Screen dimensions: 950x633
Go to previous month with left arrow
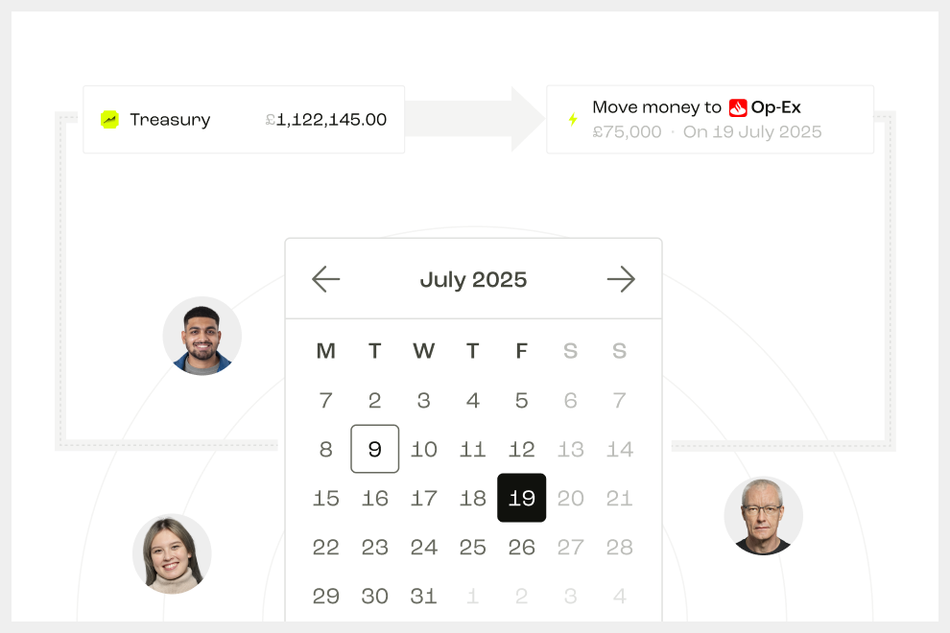point(326,279)
